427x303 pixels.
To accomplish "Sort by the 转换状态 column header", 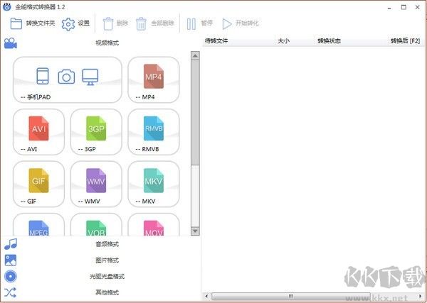I will (x=351, y=41).
